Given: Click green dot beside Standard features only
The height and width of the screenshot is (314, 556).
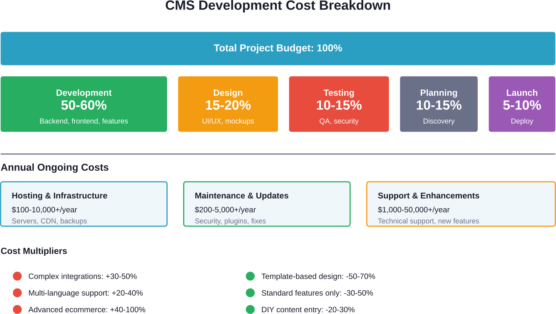Looking at the screenshot, I should [250, 293].
